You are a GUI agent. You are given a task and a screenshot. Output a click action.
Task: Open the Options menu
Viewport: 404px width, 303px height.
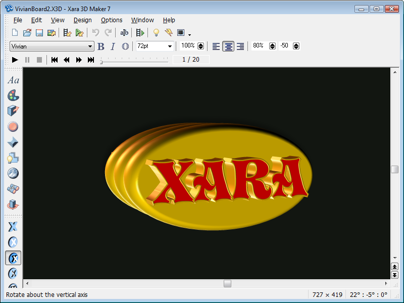click(x=111, y=20)
